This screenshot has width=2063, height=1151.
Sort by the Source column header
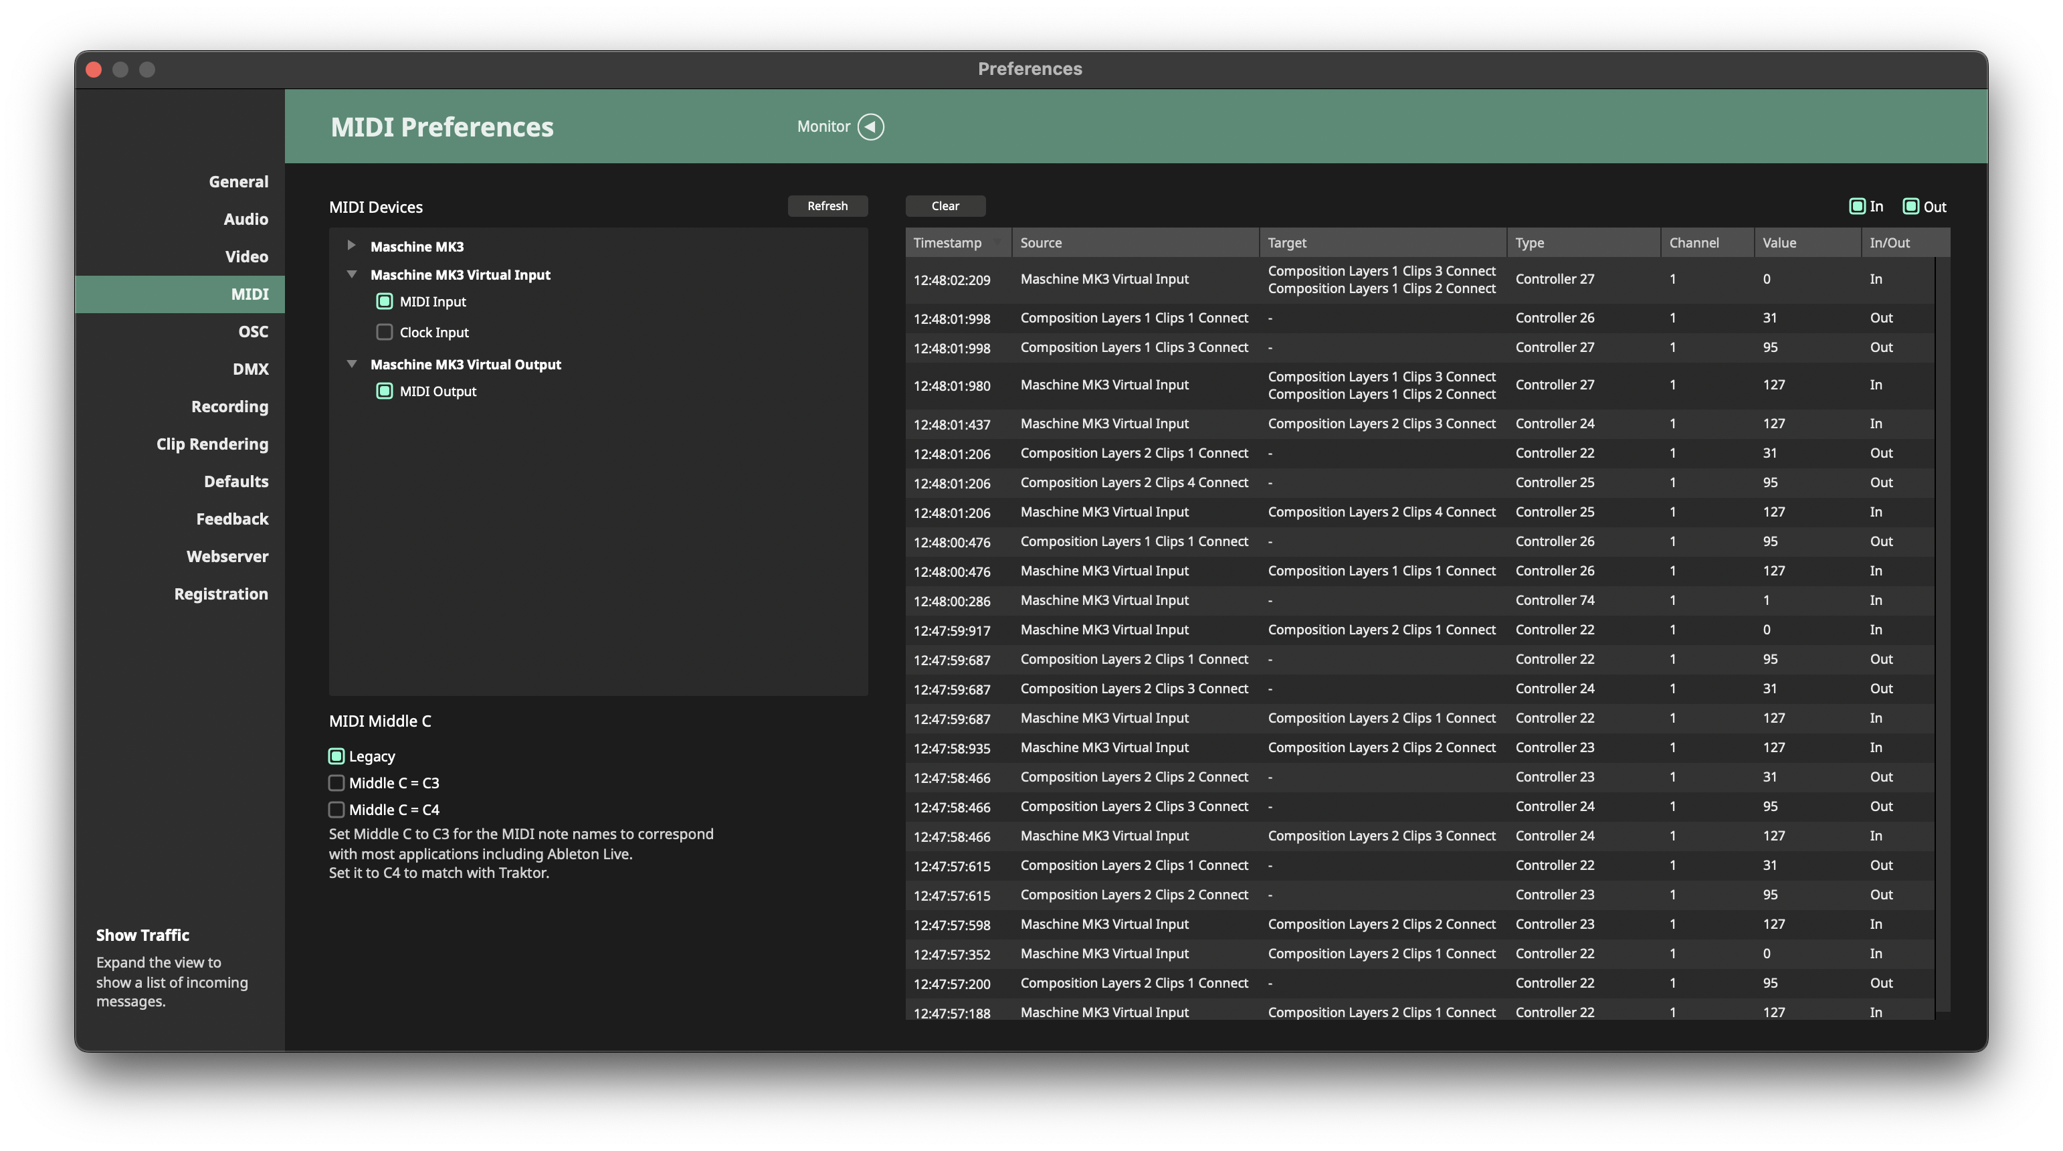[1136, 243]
